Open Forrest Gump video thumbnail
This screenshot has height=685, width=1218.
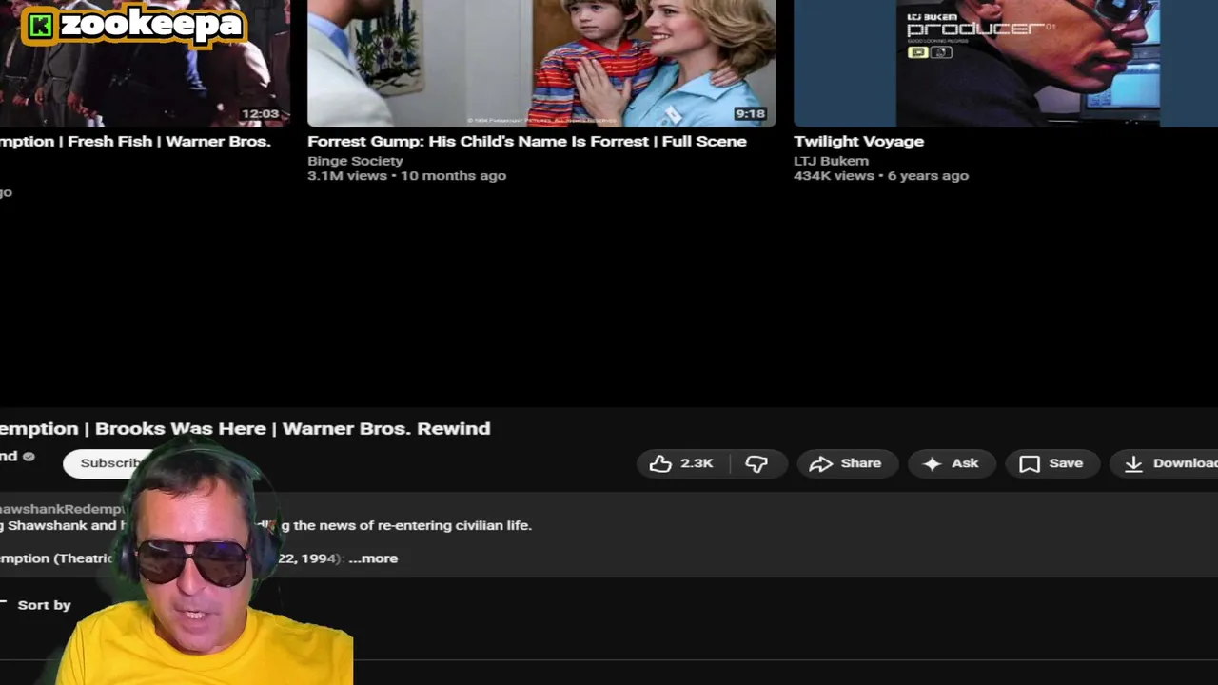[541, 63]
